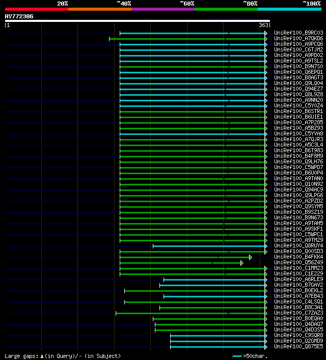
Task: Select the UniRef100_Q10N92 row label
Action: tap(298, 184)
